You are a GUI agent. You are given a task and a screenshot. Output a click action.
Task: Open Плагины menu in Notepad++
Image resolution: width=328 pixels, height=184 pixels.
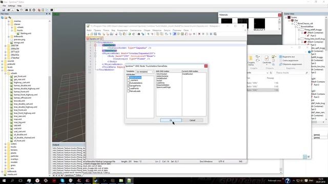pyautogui.click(x=177, y=31)
